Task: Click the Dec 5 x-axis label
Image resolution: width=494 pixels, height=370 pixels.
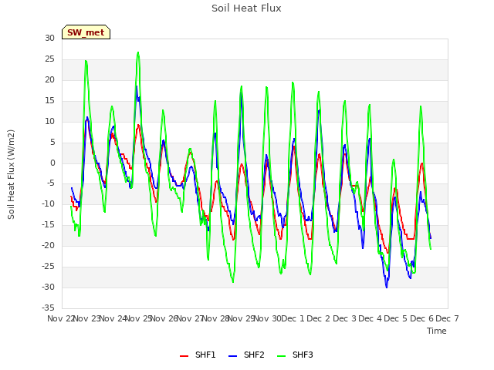Action: coord(396,318)
